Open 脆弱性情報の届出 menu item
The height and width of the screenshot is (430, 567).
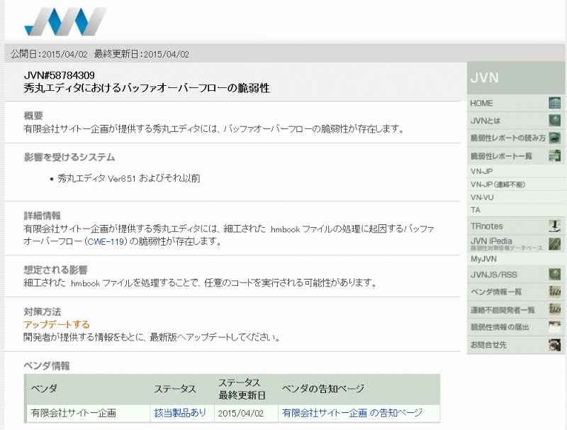click(516, 327)
